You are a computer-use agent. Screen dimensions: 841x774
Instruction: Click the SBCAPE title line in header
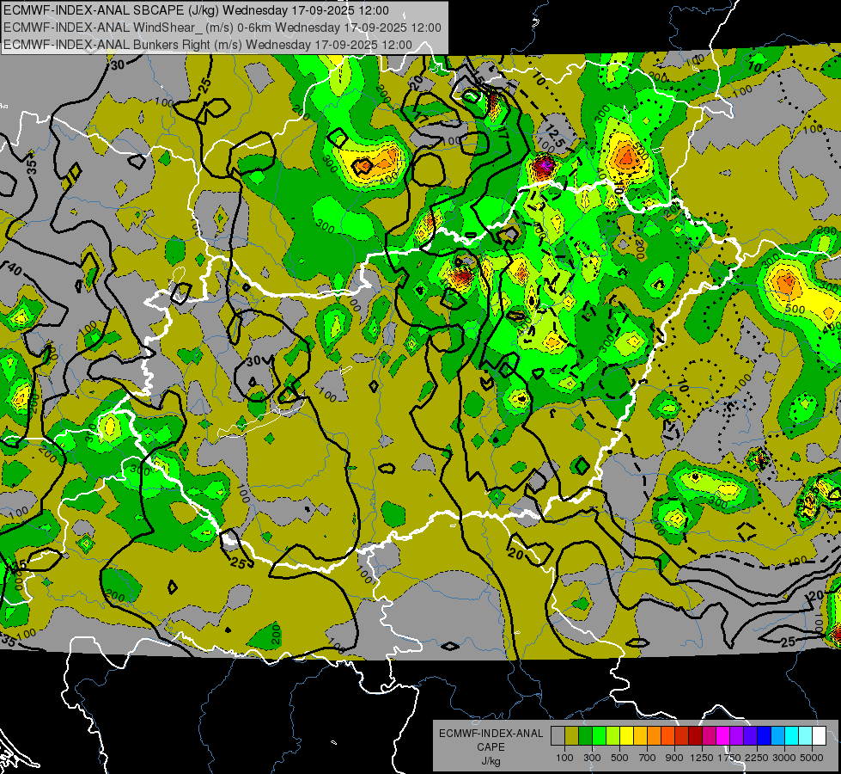pos(196,10)
